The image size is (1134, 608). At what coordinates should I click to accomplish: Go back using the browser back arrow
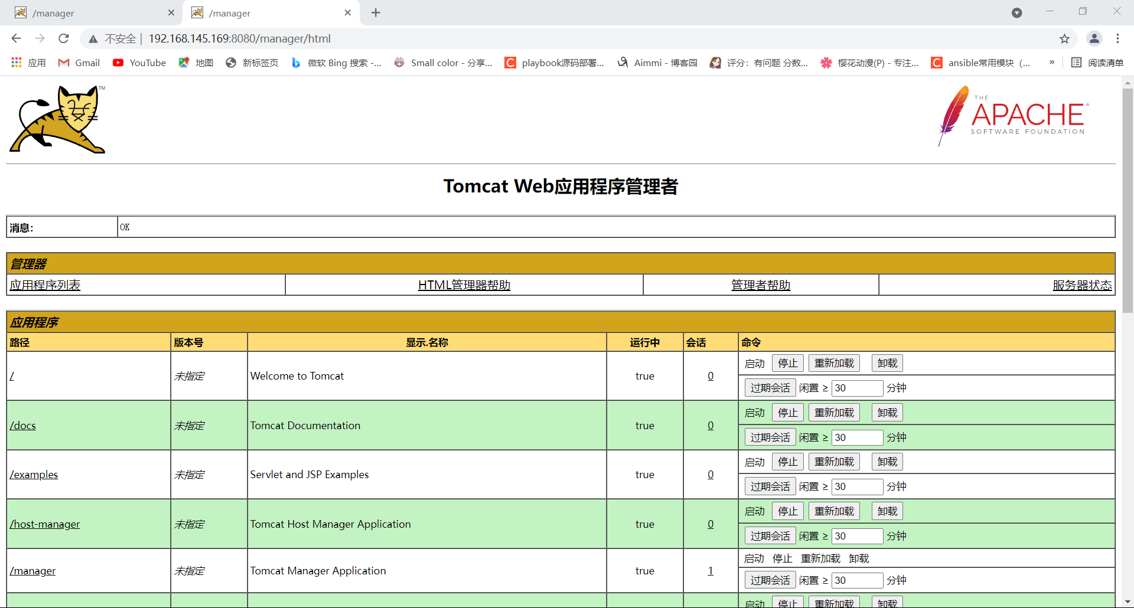[16, 38]
